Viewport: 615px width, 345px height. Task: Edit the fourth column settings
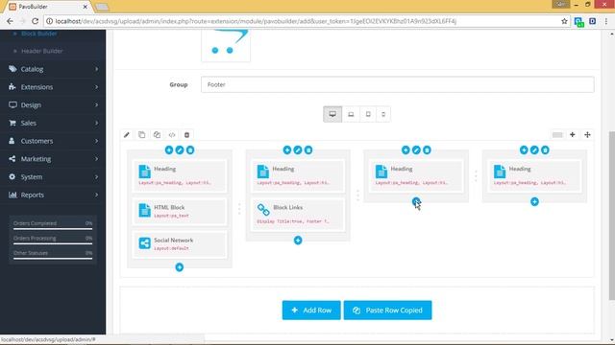pos(534,149)
